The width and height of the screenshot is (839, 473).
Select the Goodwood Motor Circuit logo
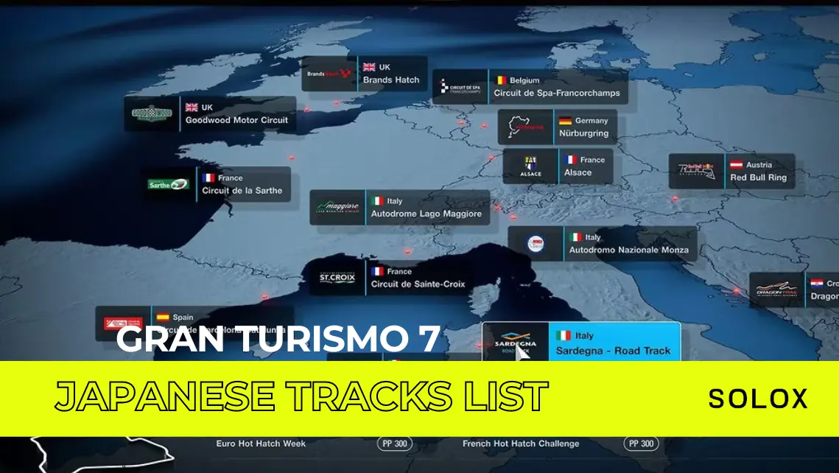152,113
